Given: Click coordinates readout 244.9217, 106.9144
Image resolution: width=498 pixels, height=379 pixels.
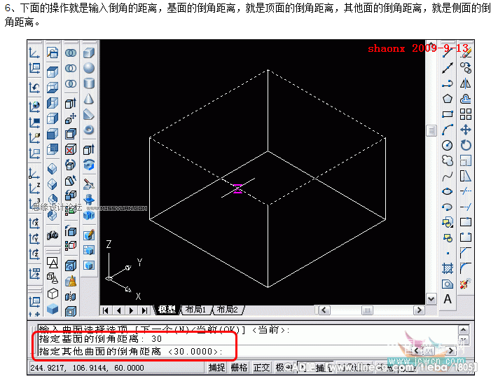Looking at the screenshot, I should pyautogui.click(x=87, y=368).
